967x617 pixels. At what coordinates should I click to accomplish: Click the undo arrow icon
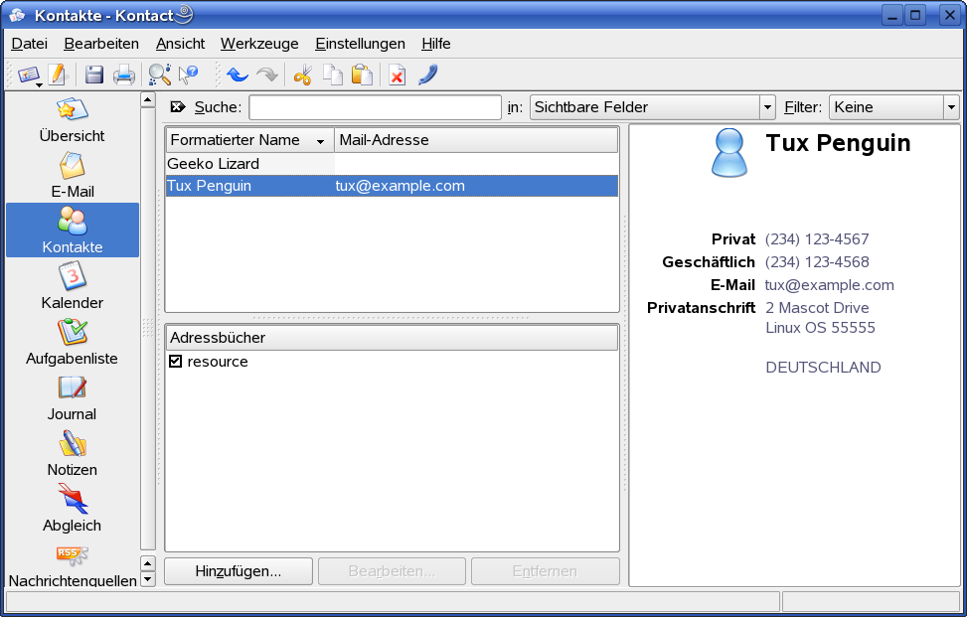click(x=238, y=75)
